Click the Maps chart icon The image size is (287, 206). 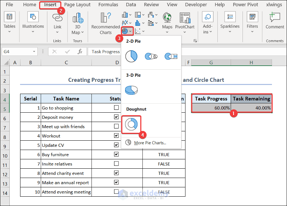click(167, 18)
